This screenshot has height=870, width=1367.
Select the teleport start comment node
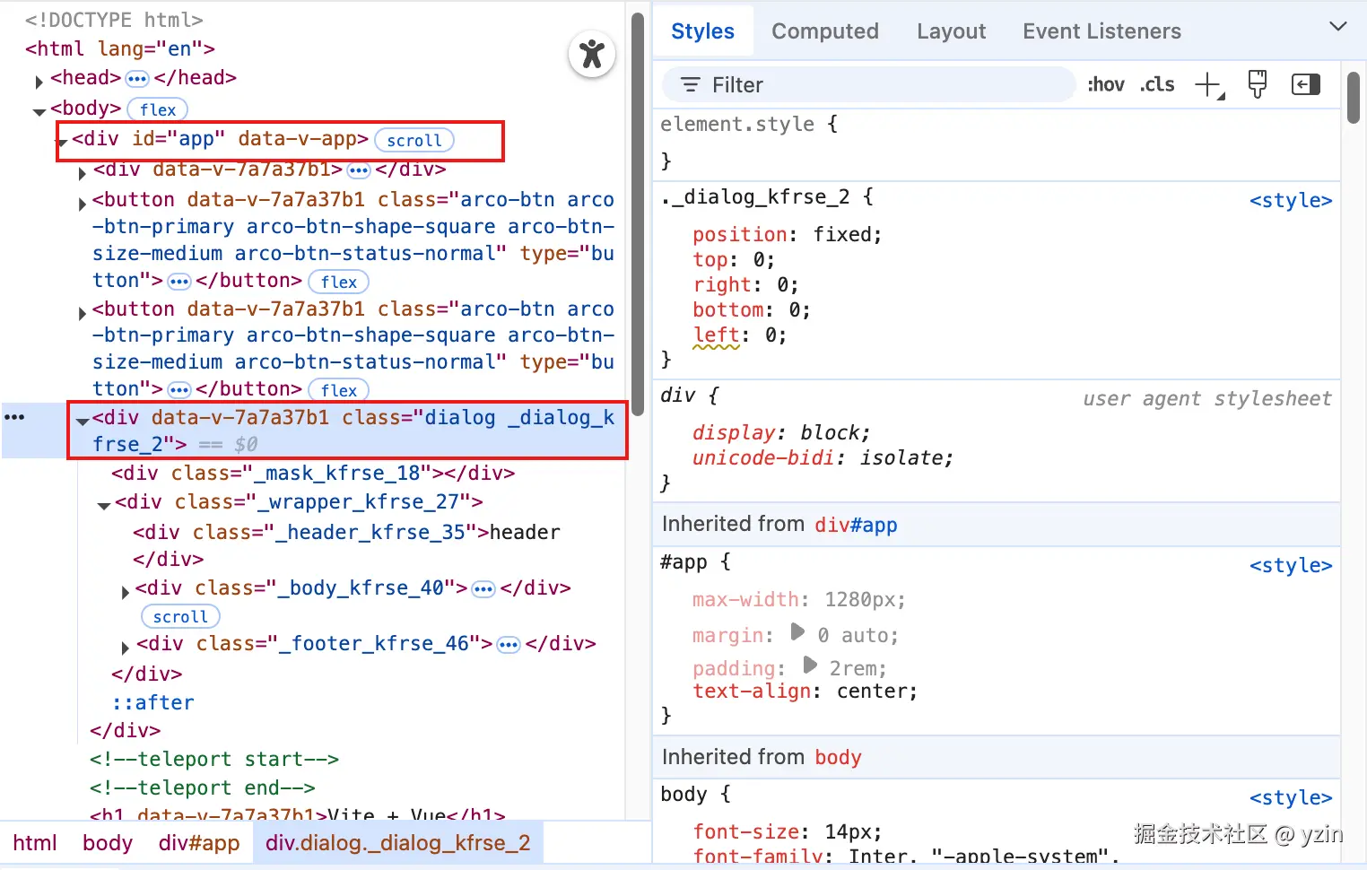pos(213,760)
